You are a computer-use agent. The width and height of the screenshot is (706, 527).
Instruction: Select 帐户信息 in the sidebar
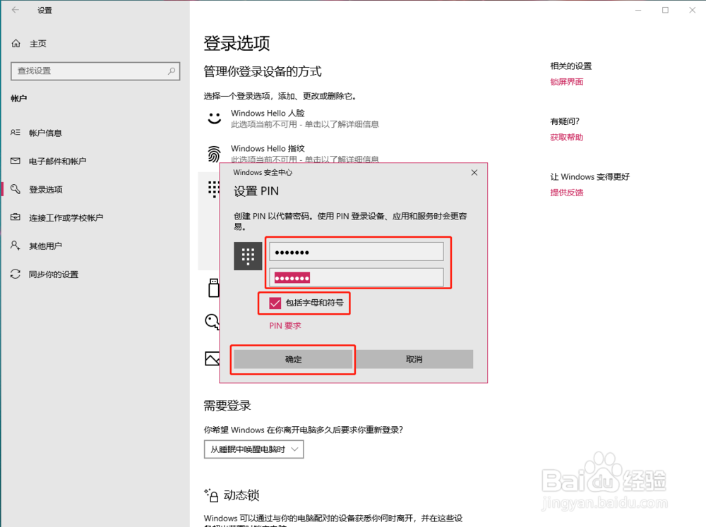45,133
